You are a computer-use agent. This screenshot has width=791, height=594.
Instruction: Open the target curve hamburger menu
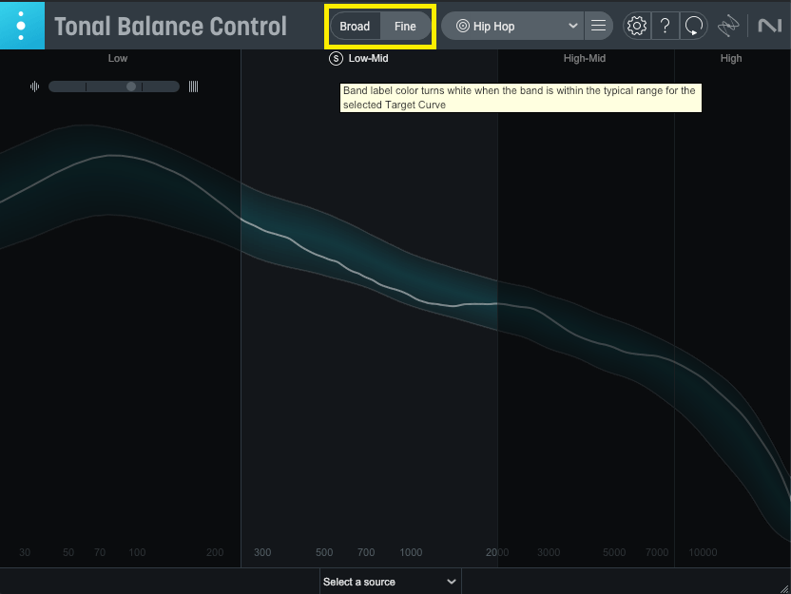click(598, 26)
